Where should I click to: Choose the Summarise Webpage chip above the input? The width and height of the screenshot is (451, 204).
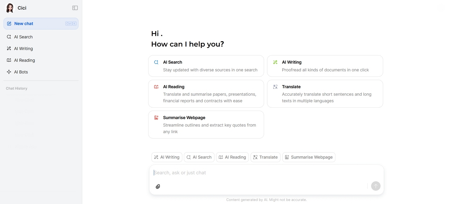(x=309, y=157)
